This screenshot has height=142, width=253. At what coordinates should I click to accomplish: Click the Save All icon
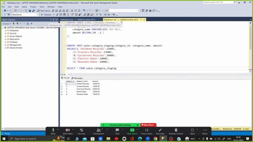(x=33, y=11)
